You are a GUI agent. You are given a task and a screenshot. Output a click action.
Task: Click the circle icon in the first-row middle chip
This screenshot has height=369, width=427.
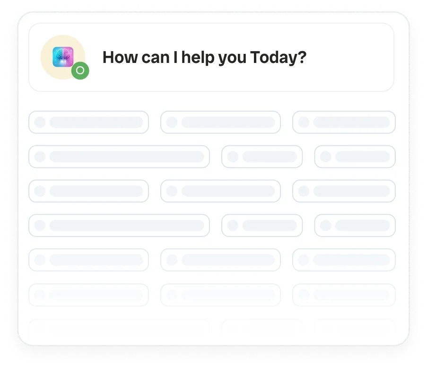tap(172, 122)
